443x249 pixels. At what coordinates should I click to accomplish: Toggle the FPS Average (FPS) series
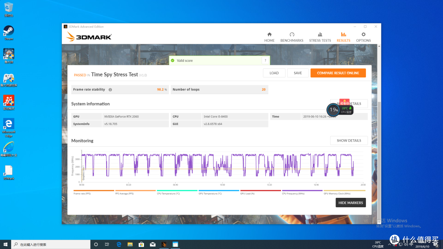tap(135, 192)
